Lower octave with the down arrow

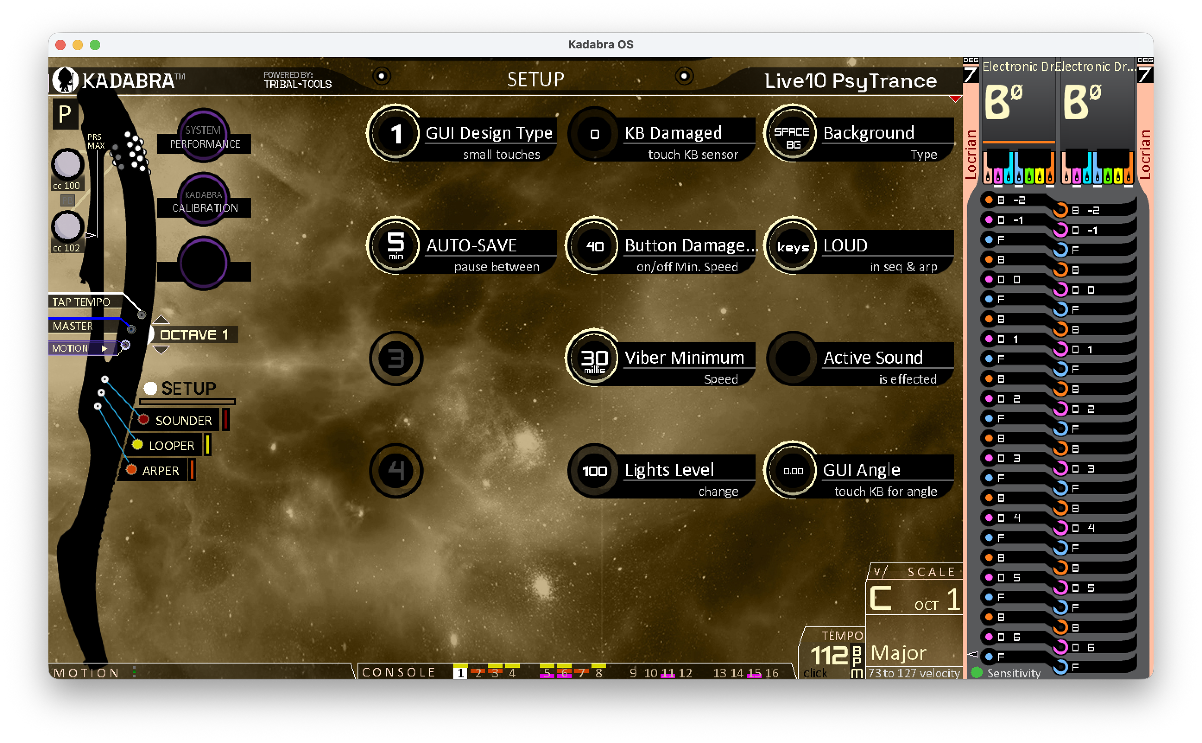click(161, 350)
